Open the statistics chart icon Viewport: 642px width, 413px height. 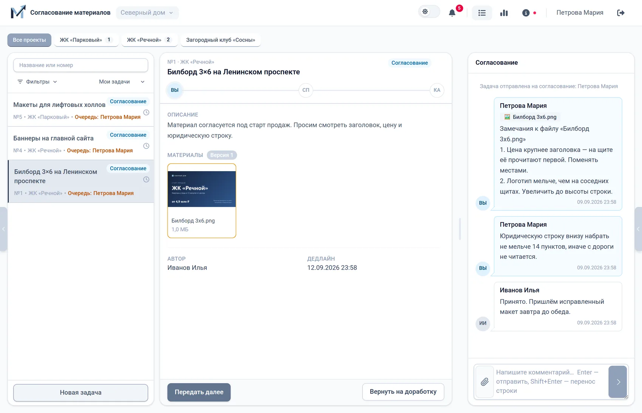[504, 13]
